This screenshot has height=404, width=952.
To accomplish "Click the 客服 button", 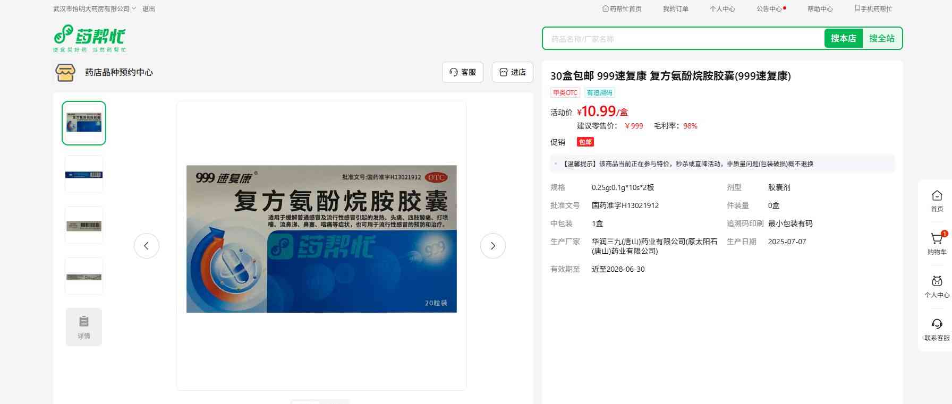I will pyautogui.click(x=462, y=72).
